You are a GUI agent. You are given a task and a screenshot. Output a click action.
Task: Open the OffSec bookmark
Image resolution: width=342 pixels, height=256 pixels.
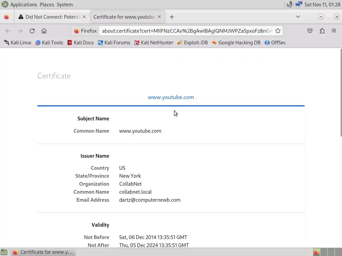[275, 43]
